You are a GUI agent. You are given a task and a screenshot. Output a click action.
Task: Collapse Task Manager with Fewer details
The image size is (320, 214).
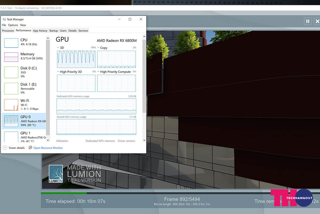(x=14, y=148)
